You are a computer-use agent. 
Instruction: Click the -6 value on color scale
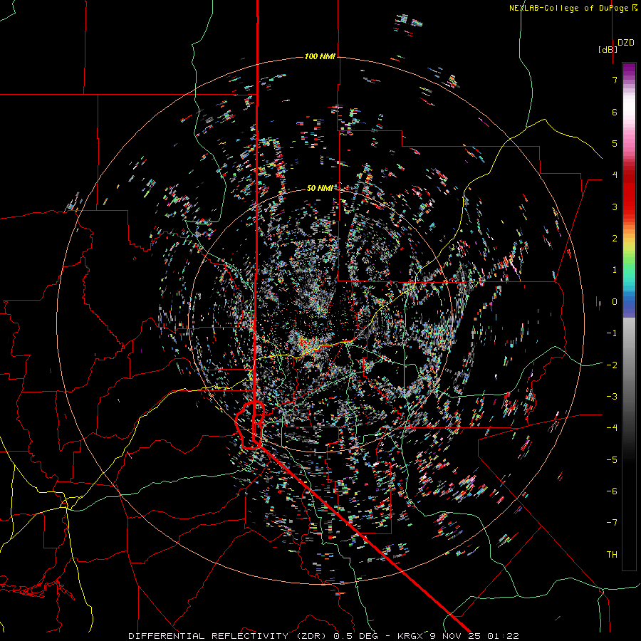pos(612,491)
